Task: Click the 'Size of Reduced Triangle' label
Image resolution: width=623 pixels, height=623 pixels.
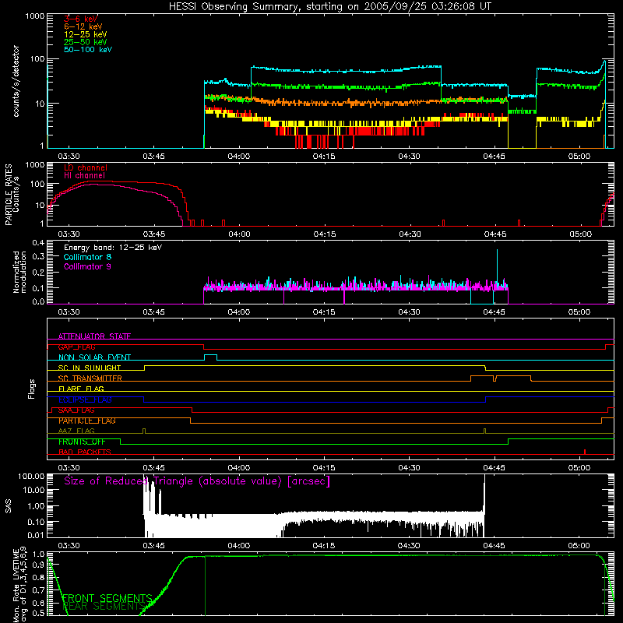Action: pyautogui.click(x=197, y=481)
